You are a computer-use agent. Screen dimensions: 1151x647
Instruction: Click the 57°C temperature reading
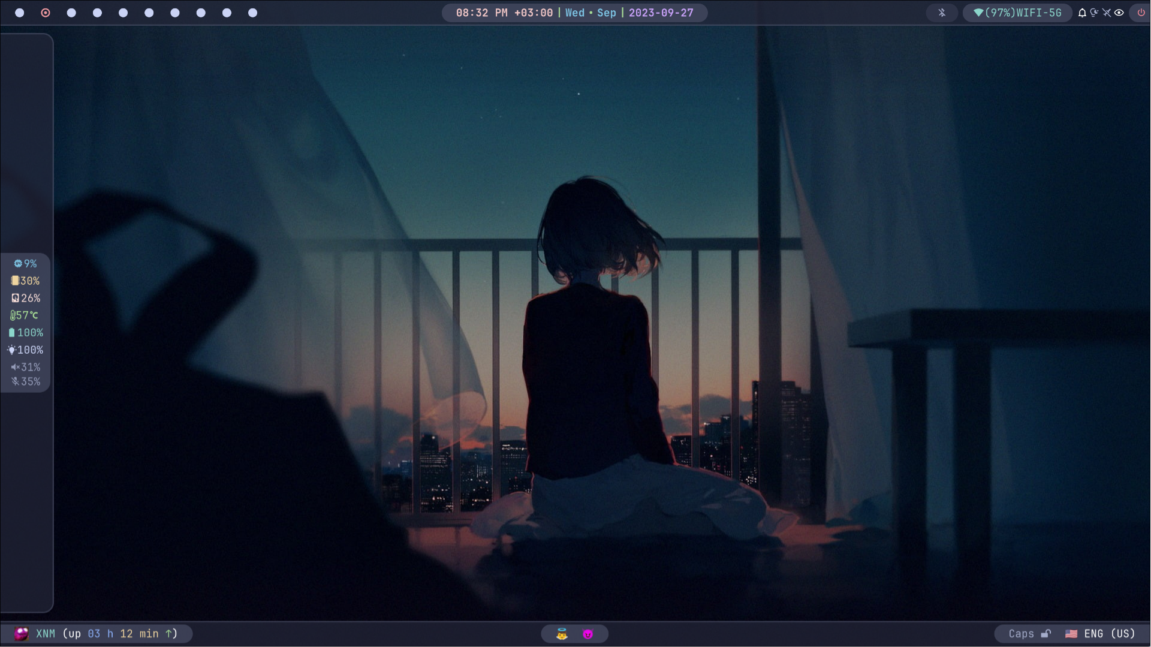[27, 315]
